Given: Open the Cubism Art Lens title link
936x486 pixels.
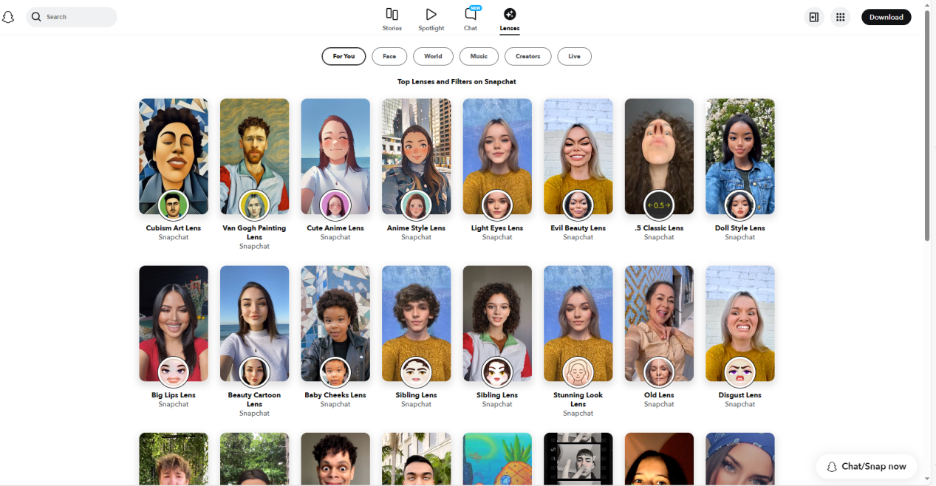Looking at the screenshot, I should tap(174, 228).
